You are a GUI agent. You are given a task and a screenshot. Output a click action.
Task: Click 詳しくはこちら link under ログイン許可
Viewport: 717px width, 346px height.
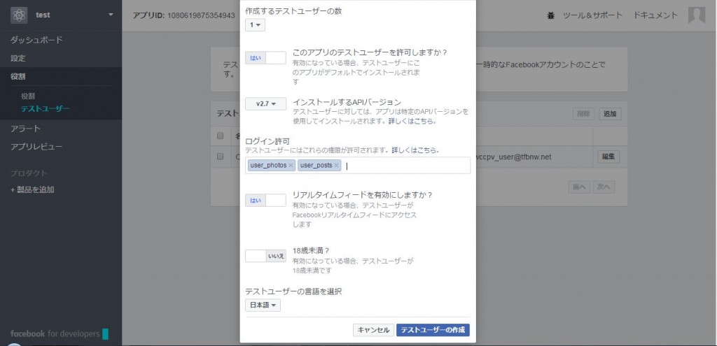coord(416,150)
